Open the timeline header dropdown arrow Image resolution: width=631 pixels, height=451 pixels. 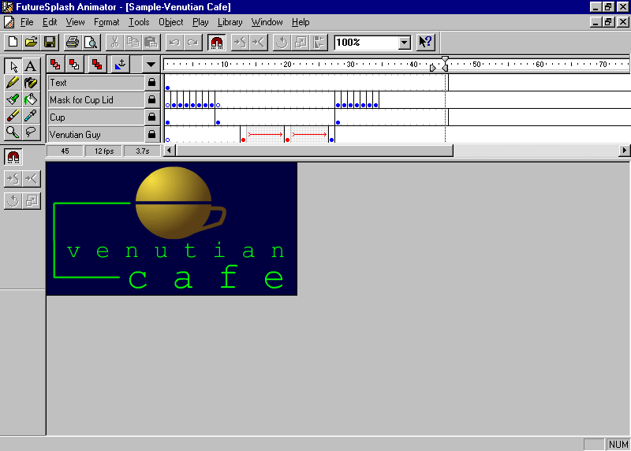tap(151, 65)
